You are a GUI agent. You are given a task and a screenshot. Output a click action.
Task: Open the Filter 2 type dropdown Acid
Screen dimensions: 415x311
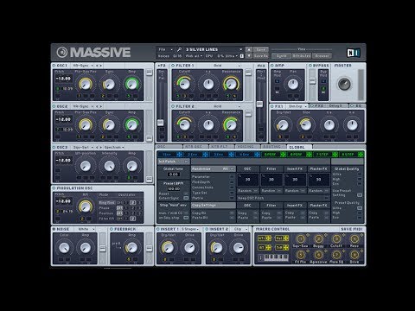pos(227,106)
